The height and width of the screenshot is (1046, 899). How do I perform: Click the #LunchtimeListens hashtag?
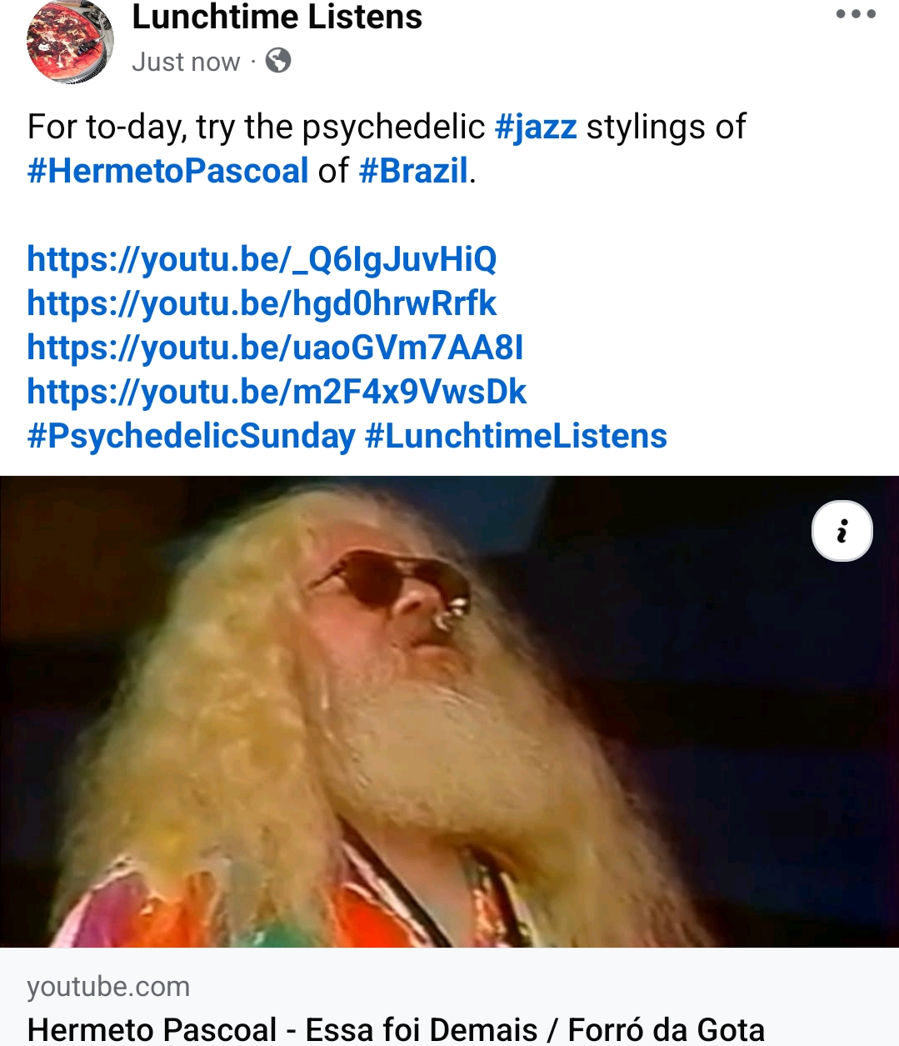pos(516,436)
